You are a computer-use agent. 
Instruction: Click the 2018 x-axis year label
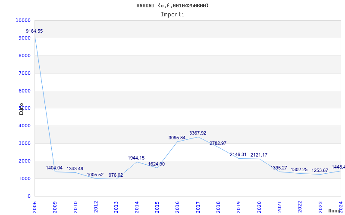pyautogui.click(x=218, y=207)
